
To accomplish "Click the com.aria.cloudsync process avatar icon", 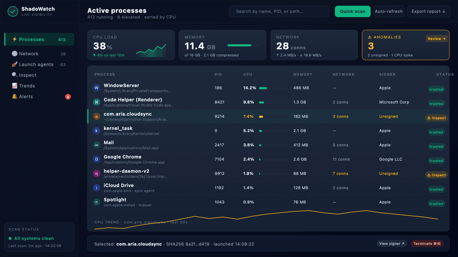I will click(x=96, y=116).
